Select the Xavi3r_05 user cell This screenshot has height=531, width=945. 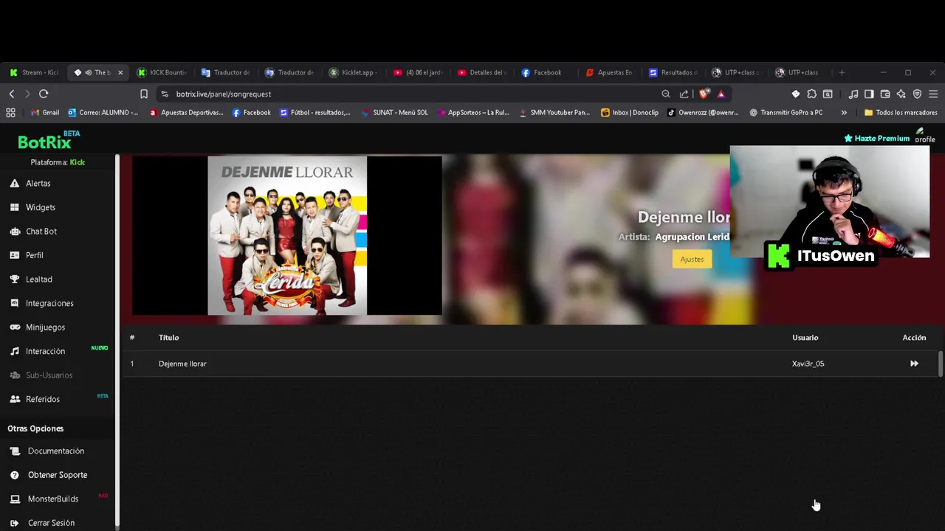(x=808, y=364)
